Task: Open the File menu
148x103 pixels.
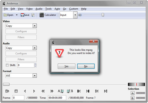Action: 6,9
